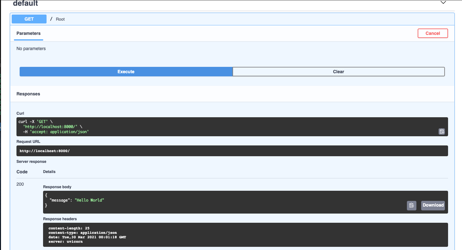Click the curl -X 'GET' command line
This screenshot has height=250, width=462.
(x=35, y=122)
